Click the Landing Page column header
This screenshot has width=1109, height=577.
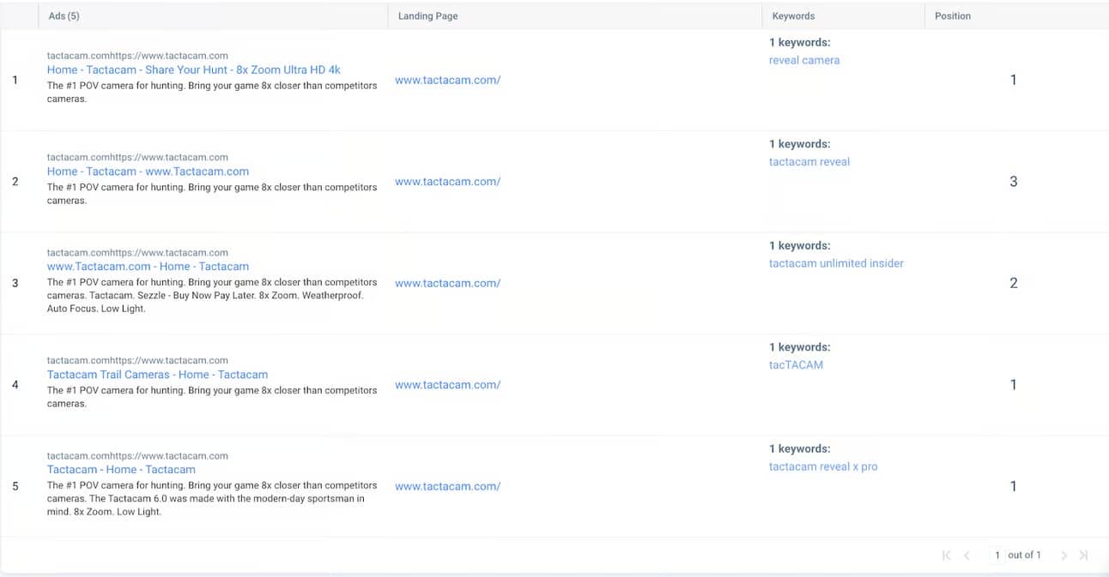pos(427,16)
